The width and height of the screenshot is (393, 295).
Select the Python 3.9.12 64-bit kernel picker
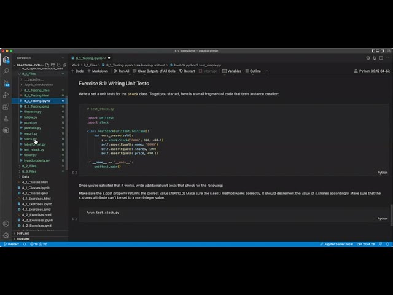[x=372, y=71]
